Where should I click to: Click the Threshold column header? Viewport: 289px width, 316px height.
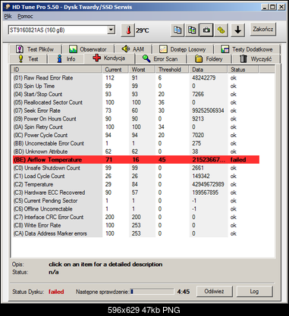point(172,70)
